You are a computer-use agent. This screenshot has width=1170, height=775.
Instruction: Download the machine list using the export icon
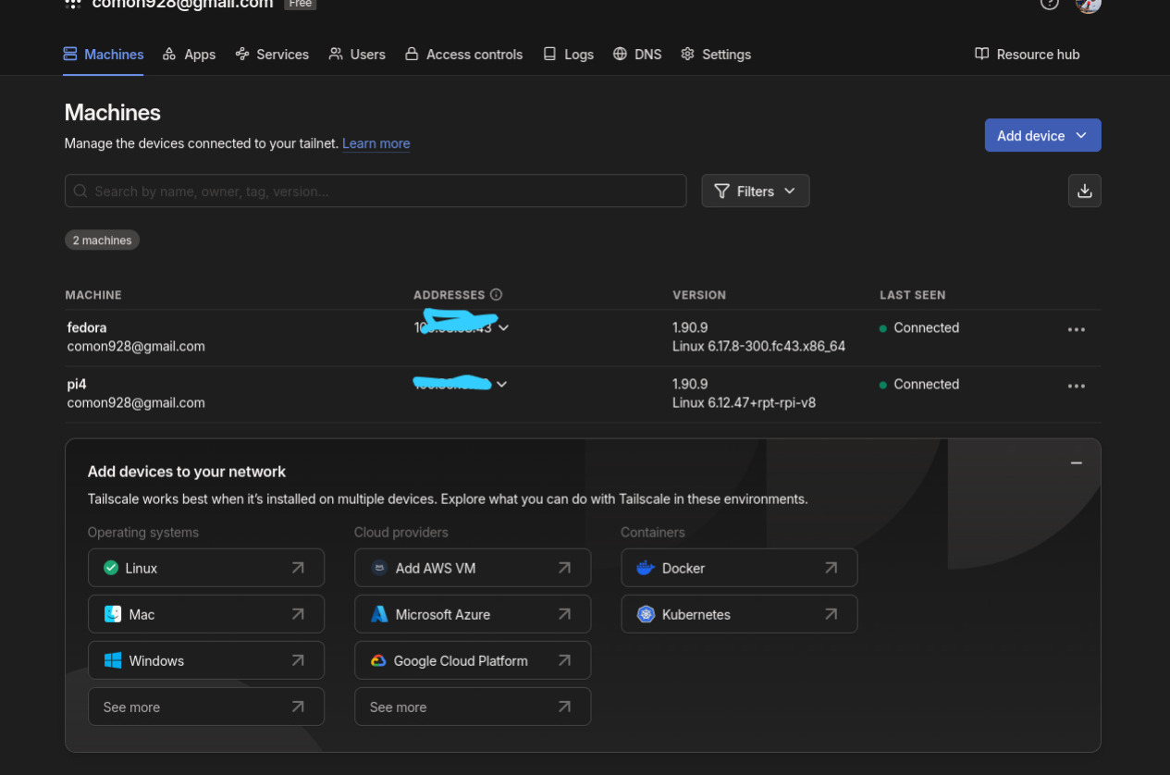point(1084,191)
